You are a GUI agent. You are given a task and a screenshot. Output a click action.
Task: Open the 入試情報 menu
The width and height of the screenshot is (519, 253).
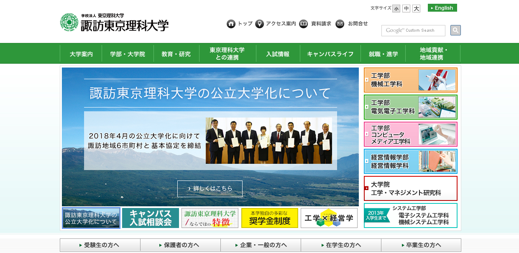pyautogui.click(x=278, y=54)
